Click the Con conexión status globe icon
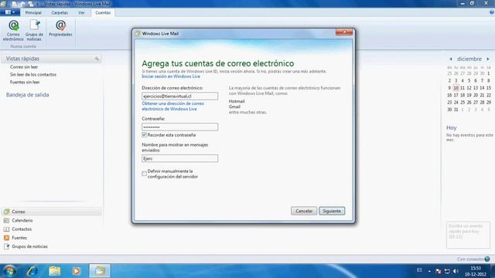Viewport: 495px width, 278px height. (487, 259)
